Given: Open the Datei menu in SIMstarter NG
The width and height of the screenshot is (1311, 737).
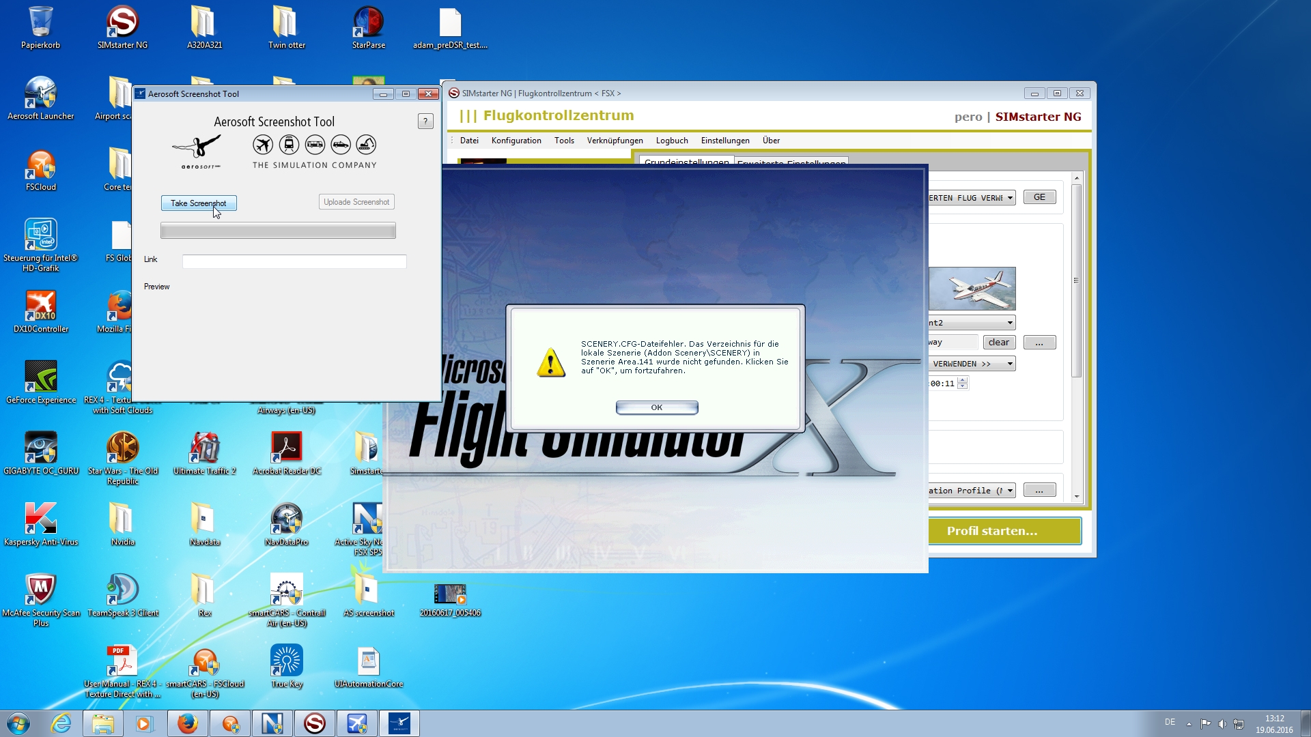Looking at the screenshot, I should (468, 141).
